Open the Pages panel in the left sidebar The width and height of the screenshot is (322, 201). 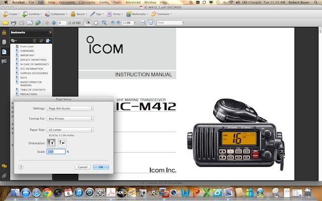(4, 42)
